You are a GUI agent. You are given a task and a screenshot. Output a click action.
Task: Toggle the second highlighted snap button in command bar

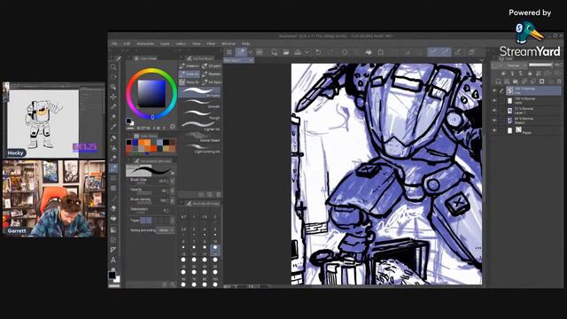coord(446,52)
